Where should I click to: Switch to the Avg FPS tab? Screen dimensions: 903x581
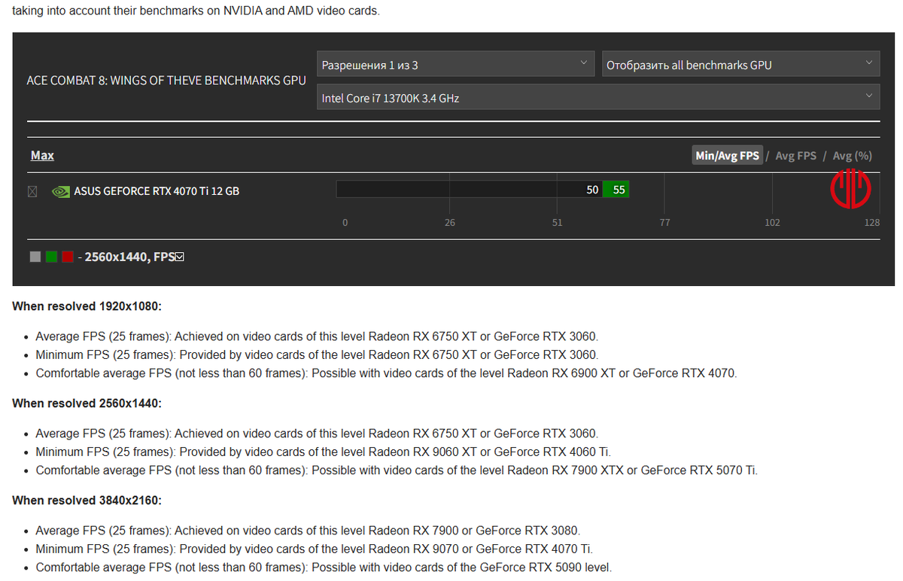pos(795,155)
